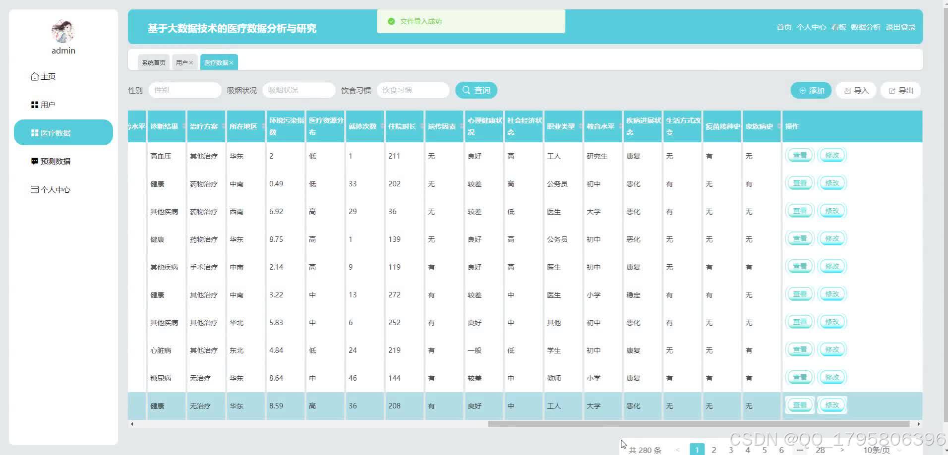Click 查看 for the 糖尿病 row
The width and height of the screenshot is (948, 455).
coord(800,377)
